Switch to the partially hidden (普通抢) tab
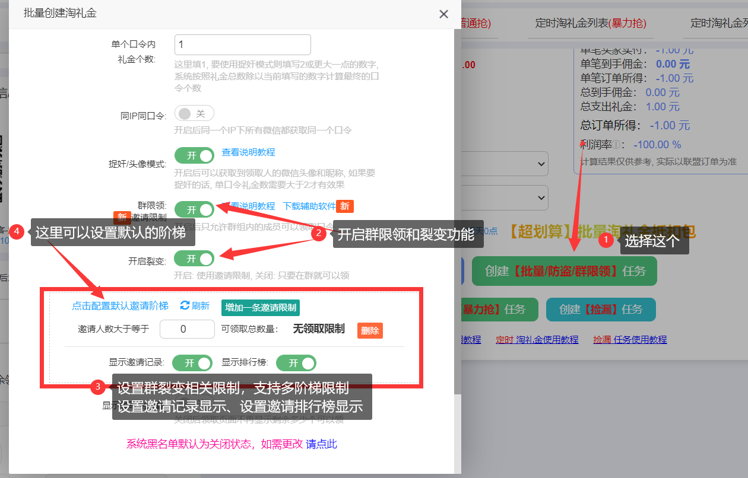748x478 pixels. [x=476, y=23]
